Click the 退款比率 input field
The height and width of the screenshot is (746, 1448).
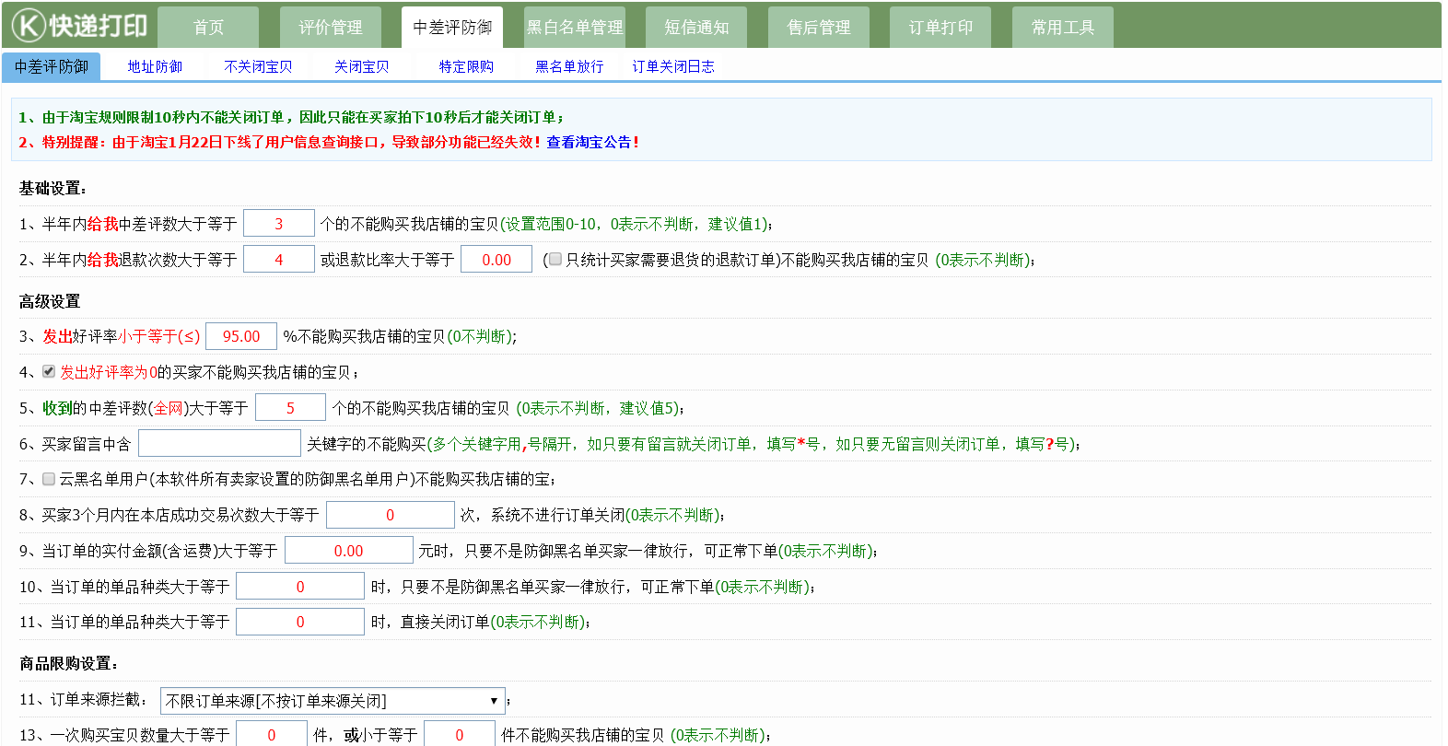coord(496,260)
